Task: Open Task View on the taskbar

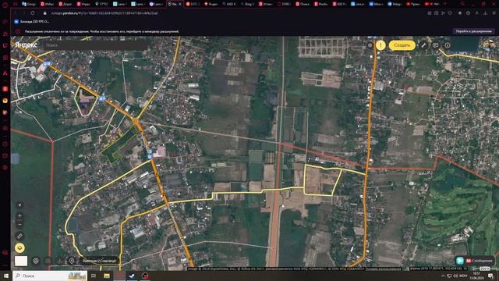Action: 94,276
